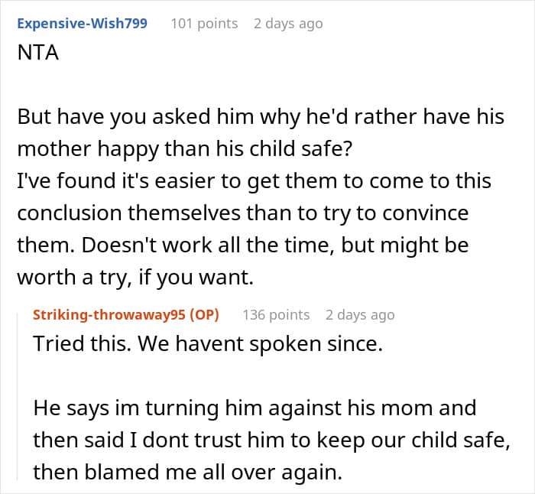Open the Expensive-Wish799 user profile

(x=83, y=24)
